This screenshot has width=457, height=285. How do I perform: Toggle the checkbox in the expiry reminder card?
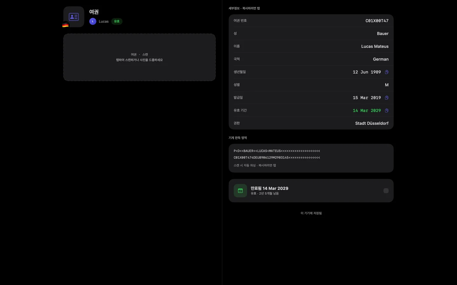[386, 191]
